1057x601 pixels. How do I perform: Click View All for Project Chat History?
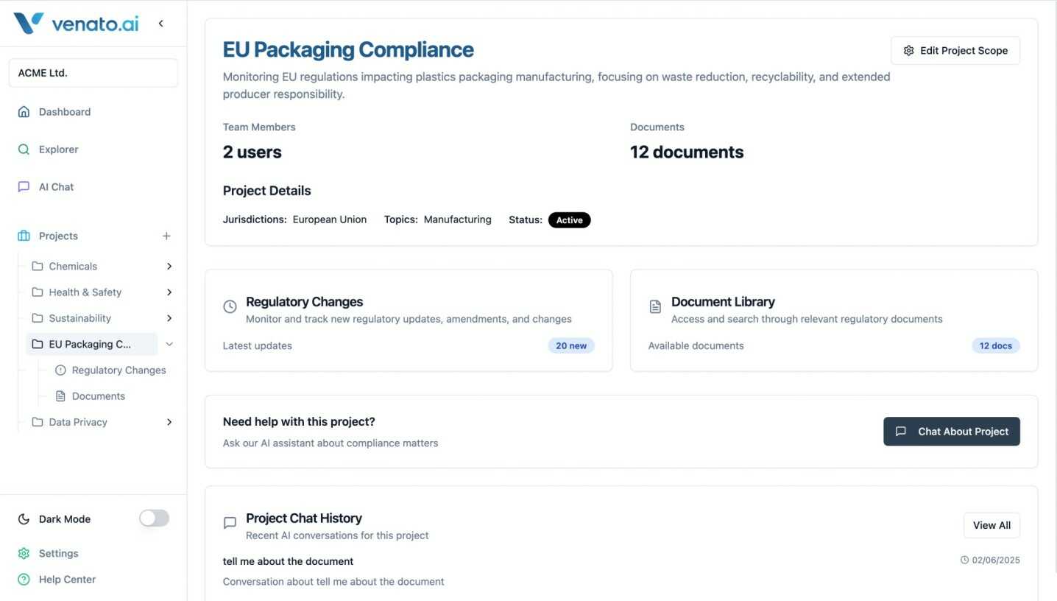click(x=991, y=525)
